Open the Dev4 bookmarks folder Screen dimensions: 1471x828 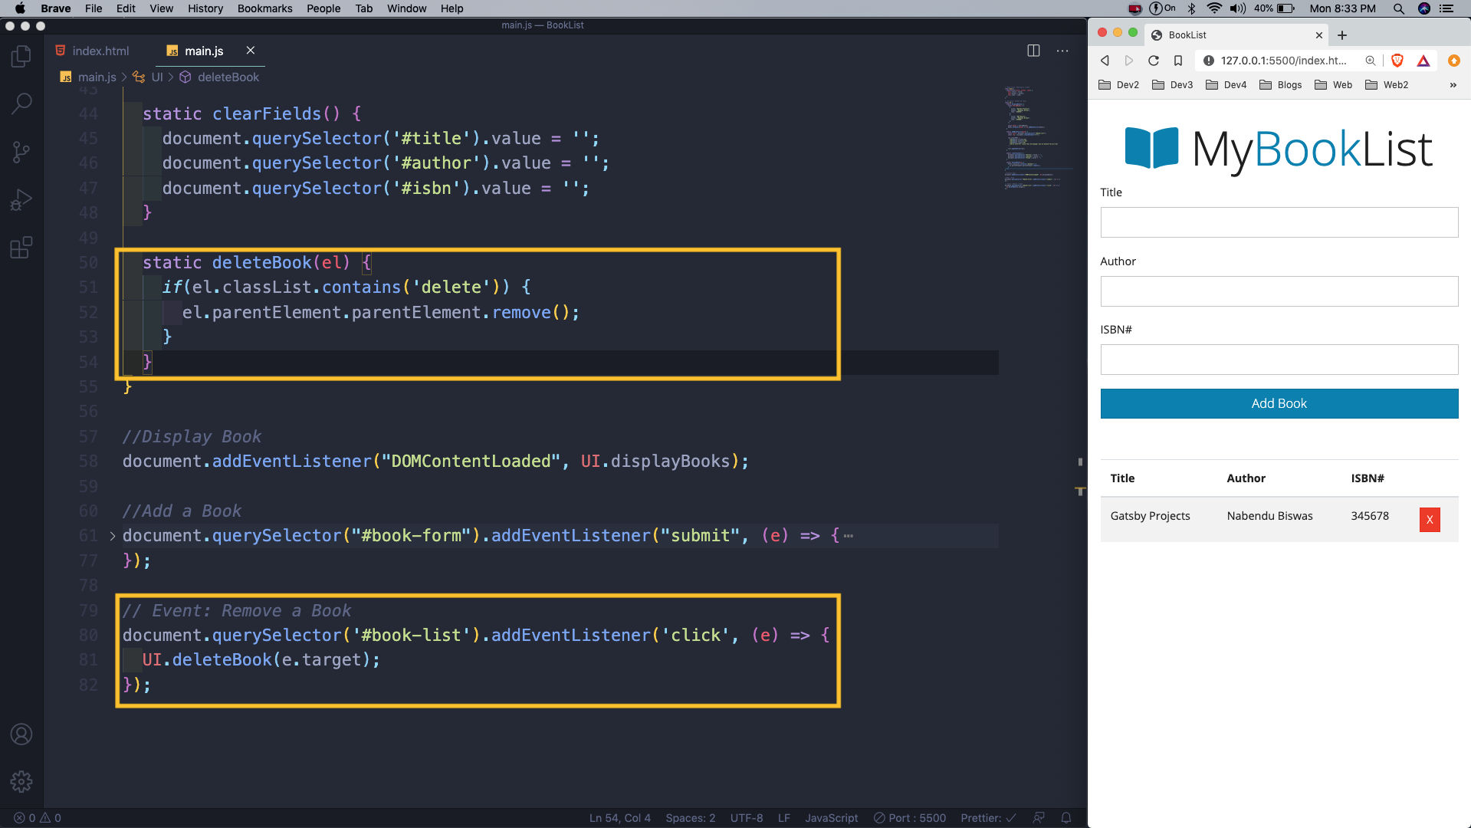[1226, 85]
